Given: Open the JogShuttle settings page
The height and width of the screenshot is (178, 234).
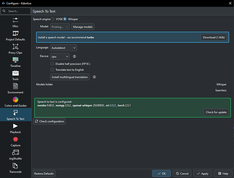Looking at the screenshot, I should tap(16, 155).
